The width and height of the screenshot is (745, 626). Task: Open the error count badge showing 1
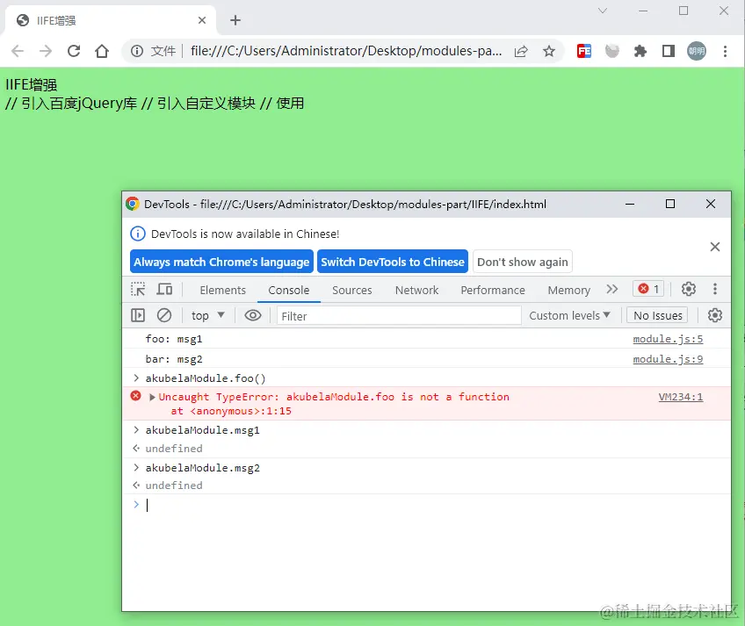coord(648,289)
